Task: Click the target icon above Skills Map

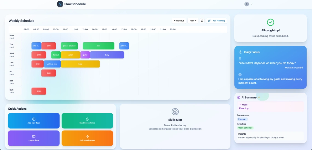Action: [x=175, y=112]
